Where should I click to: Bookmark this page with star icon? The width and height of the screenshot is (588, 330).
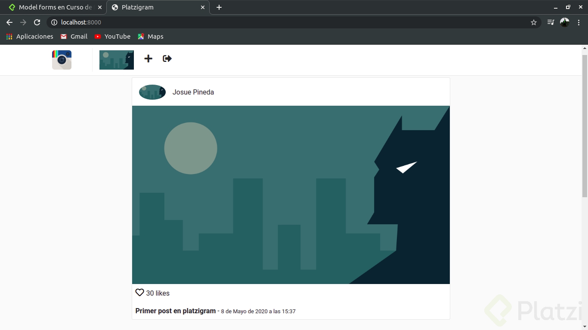[534, 22]
